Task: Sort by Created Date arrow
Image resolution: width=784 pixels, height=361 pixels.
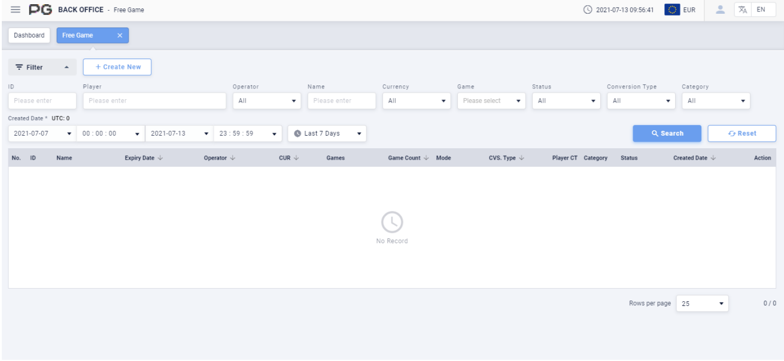Action: [713, 158]
